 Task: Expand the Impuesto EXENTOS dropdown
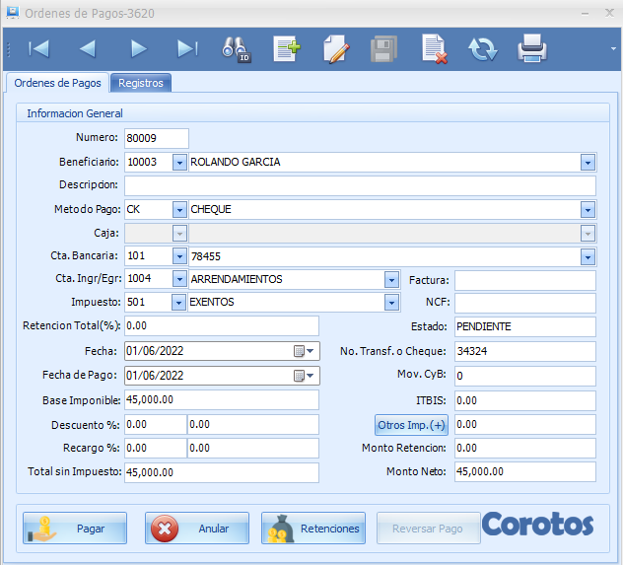coord(390,303)
